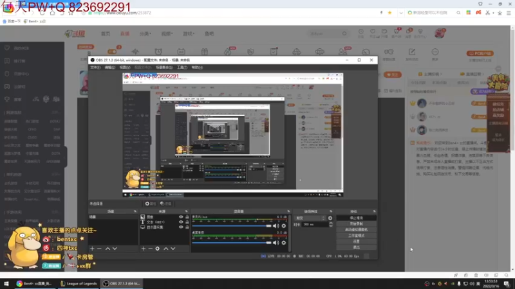Hide the text (GDI+) source with its eye icon
Screen dimensions: 515x289
181,222
